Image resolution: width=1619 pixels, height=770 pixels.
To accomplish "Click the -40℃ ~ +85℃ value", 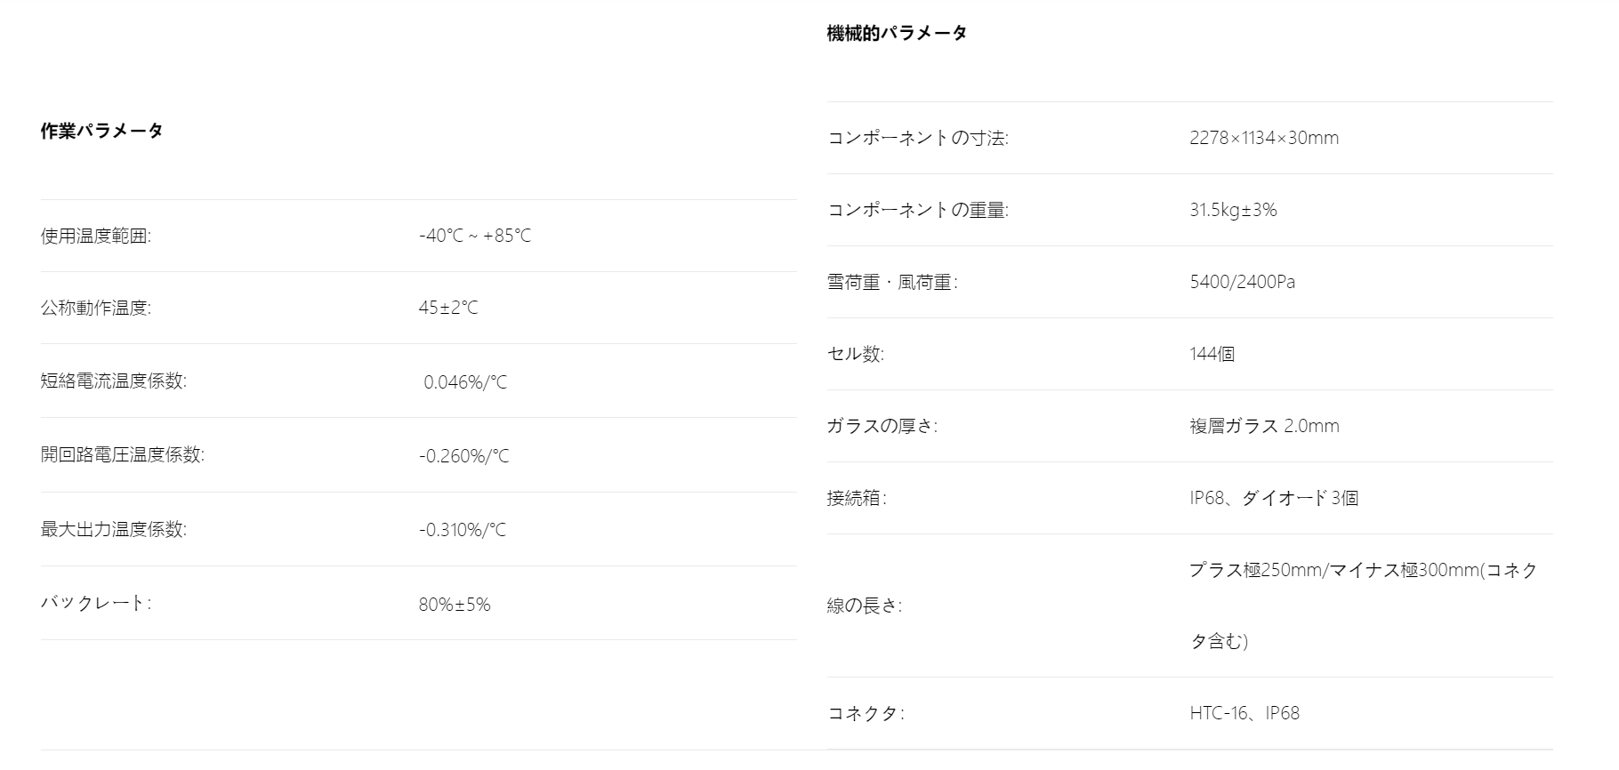I will (474, 237).
